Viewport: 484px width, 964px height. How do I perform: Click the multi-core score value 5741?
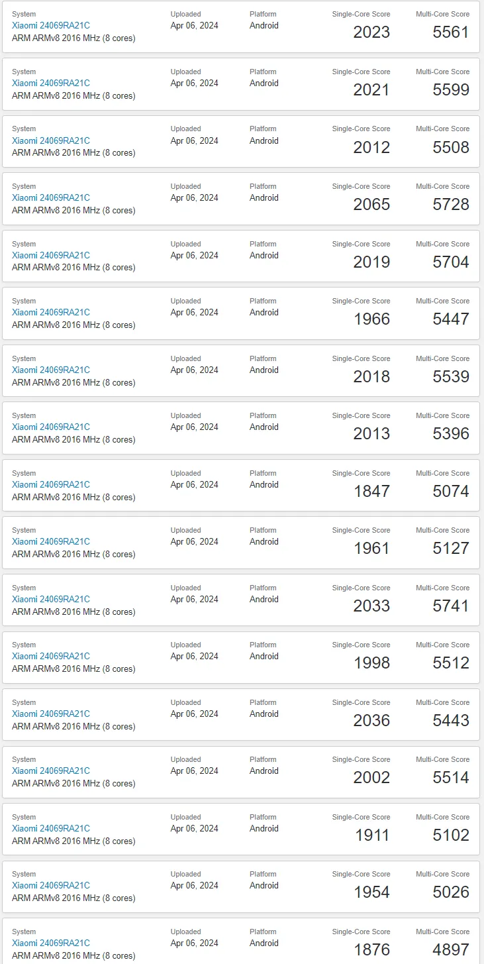click(x=451, y=606)
